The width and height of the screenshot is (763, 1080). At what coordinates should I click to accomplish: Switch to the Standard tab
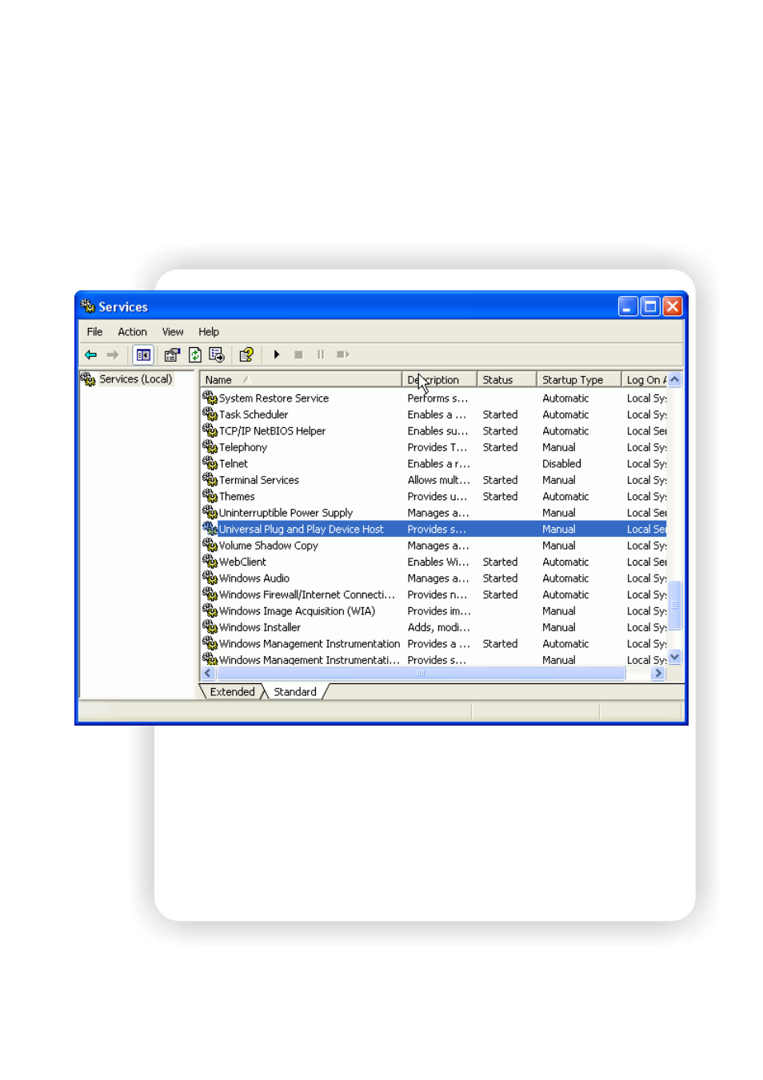click(295, 692)
